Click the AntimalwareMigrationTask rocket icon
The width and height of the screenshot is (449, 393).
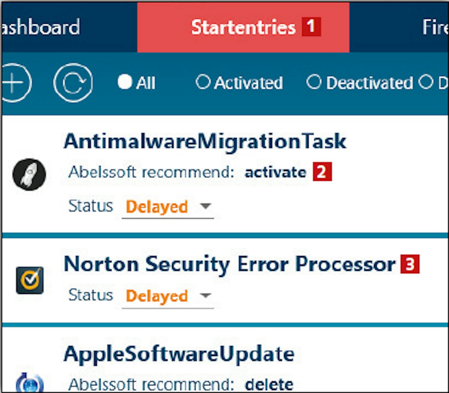tap(29, 175)
